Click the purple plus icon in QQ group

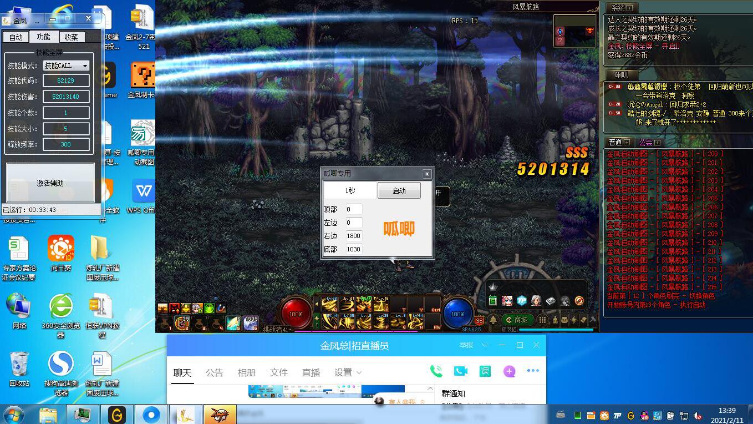coord(510,371)
